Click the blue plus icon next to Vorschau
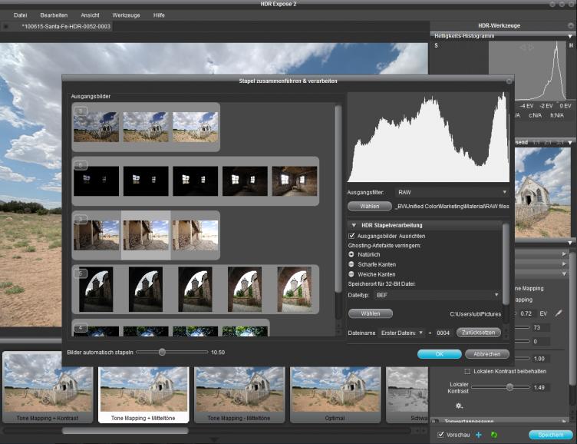577x444 pixels. [479, 435]
